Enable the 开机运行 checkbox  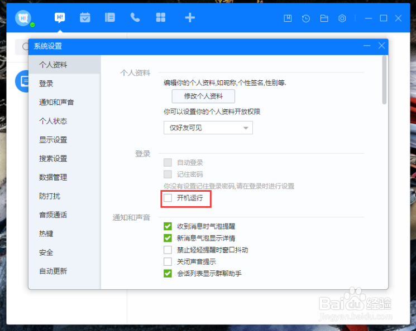pyautogui.click(x=168, y=198)
